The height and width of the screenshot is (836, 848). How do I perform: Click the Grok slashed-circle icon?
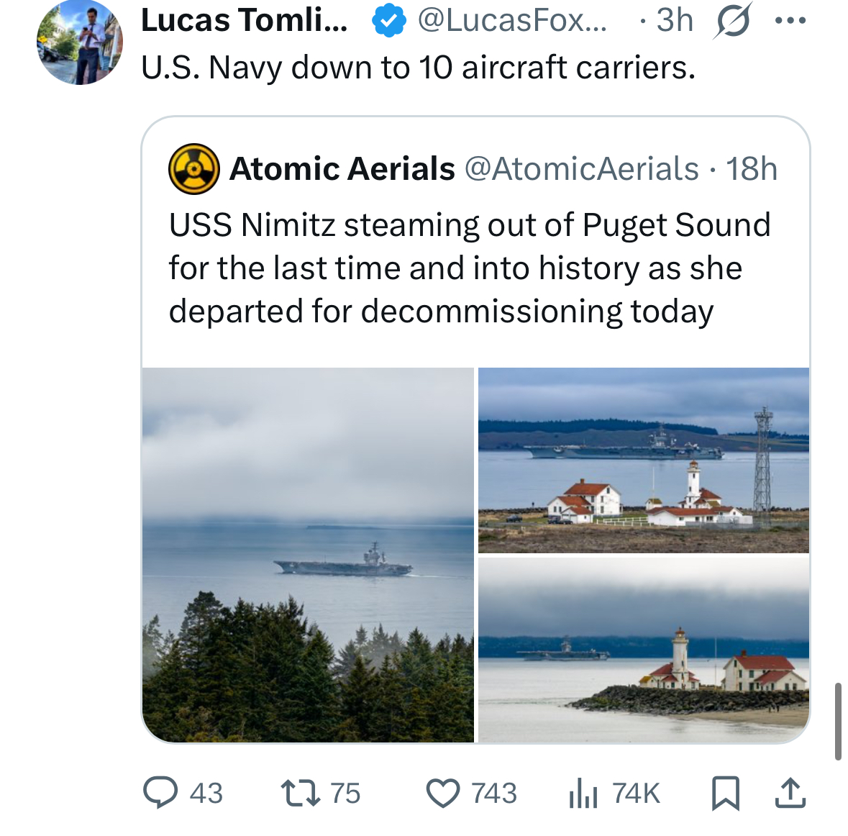[733, 21]
